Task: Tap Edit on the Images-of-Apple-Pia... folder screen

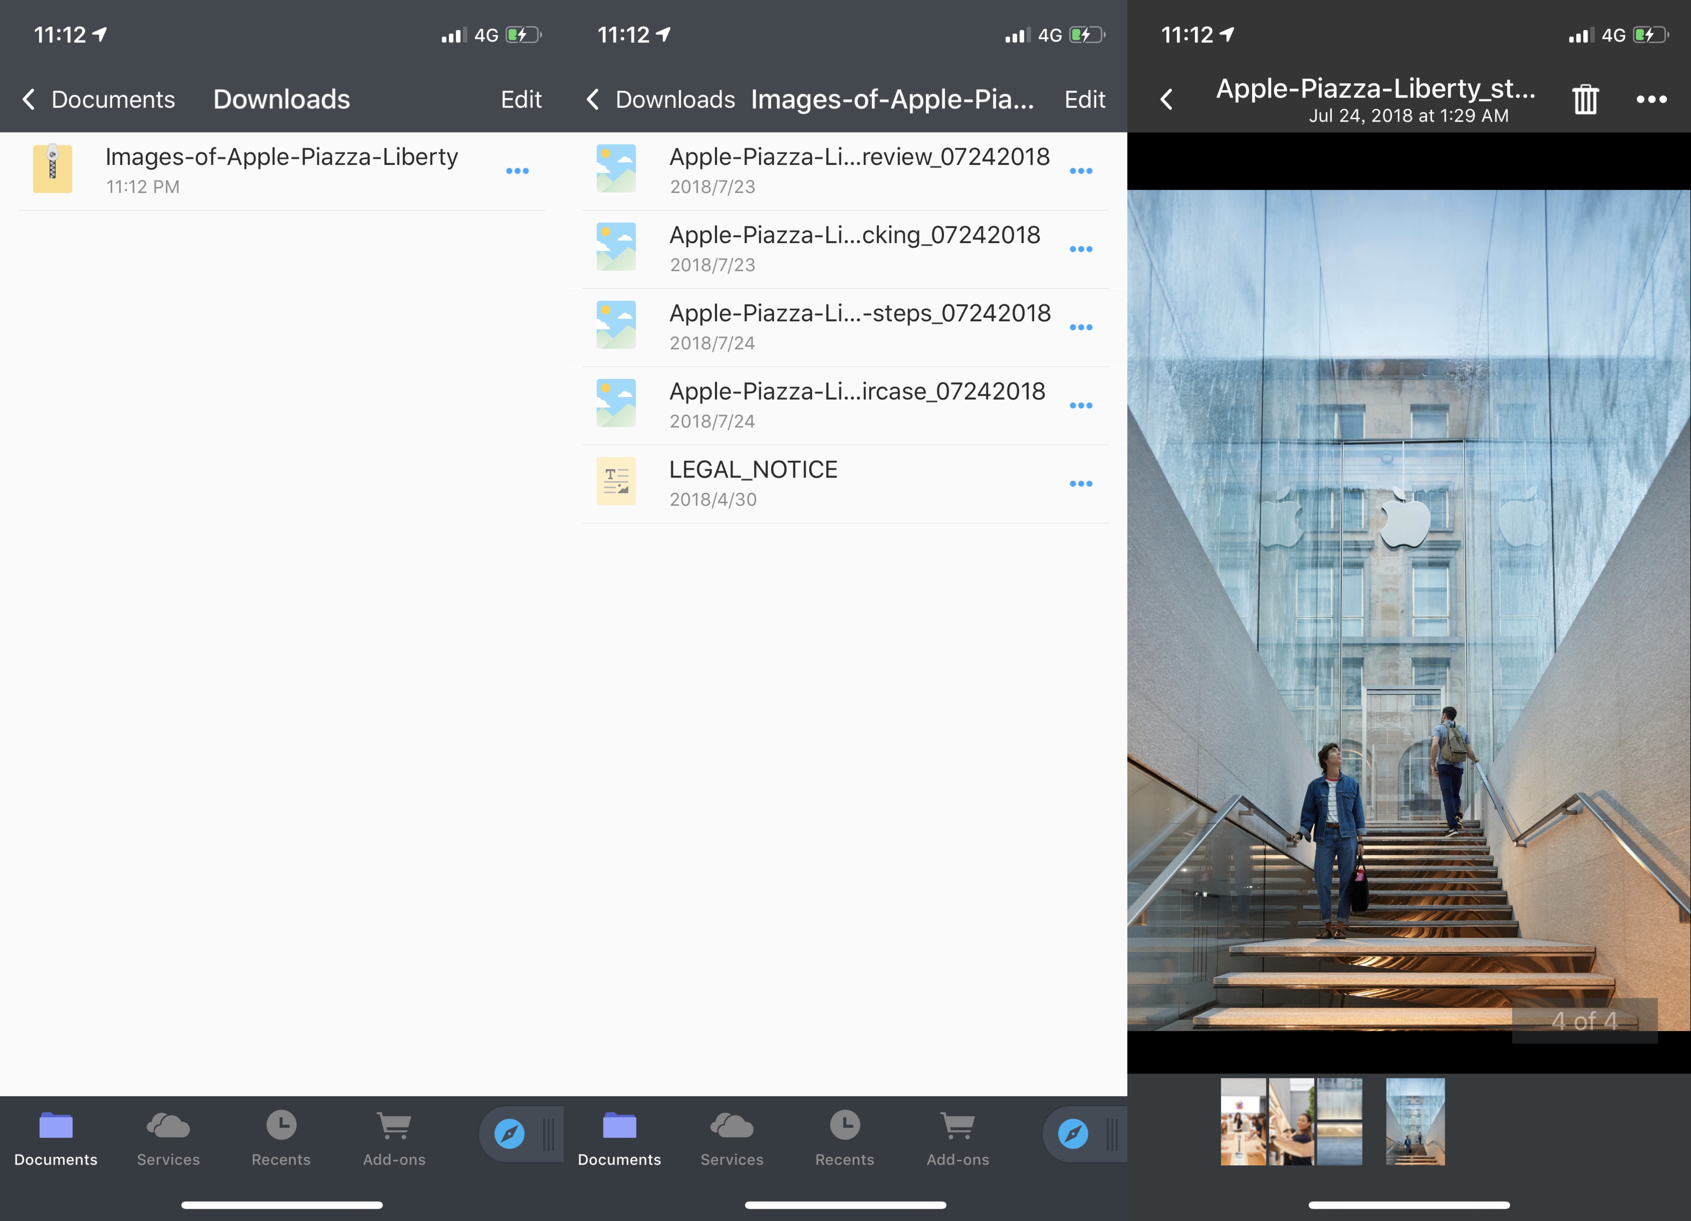Action: [1085, 99]
